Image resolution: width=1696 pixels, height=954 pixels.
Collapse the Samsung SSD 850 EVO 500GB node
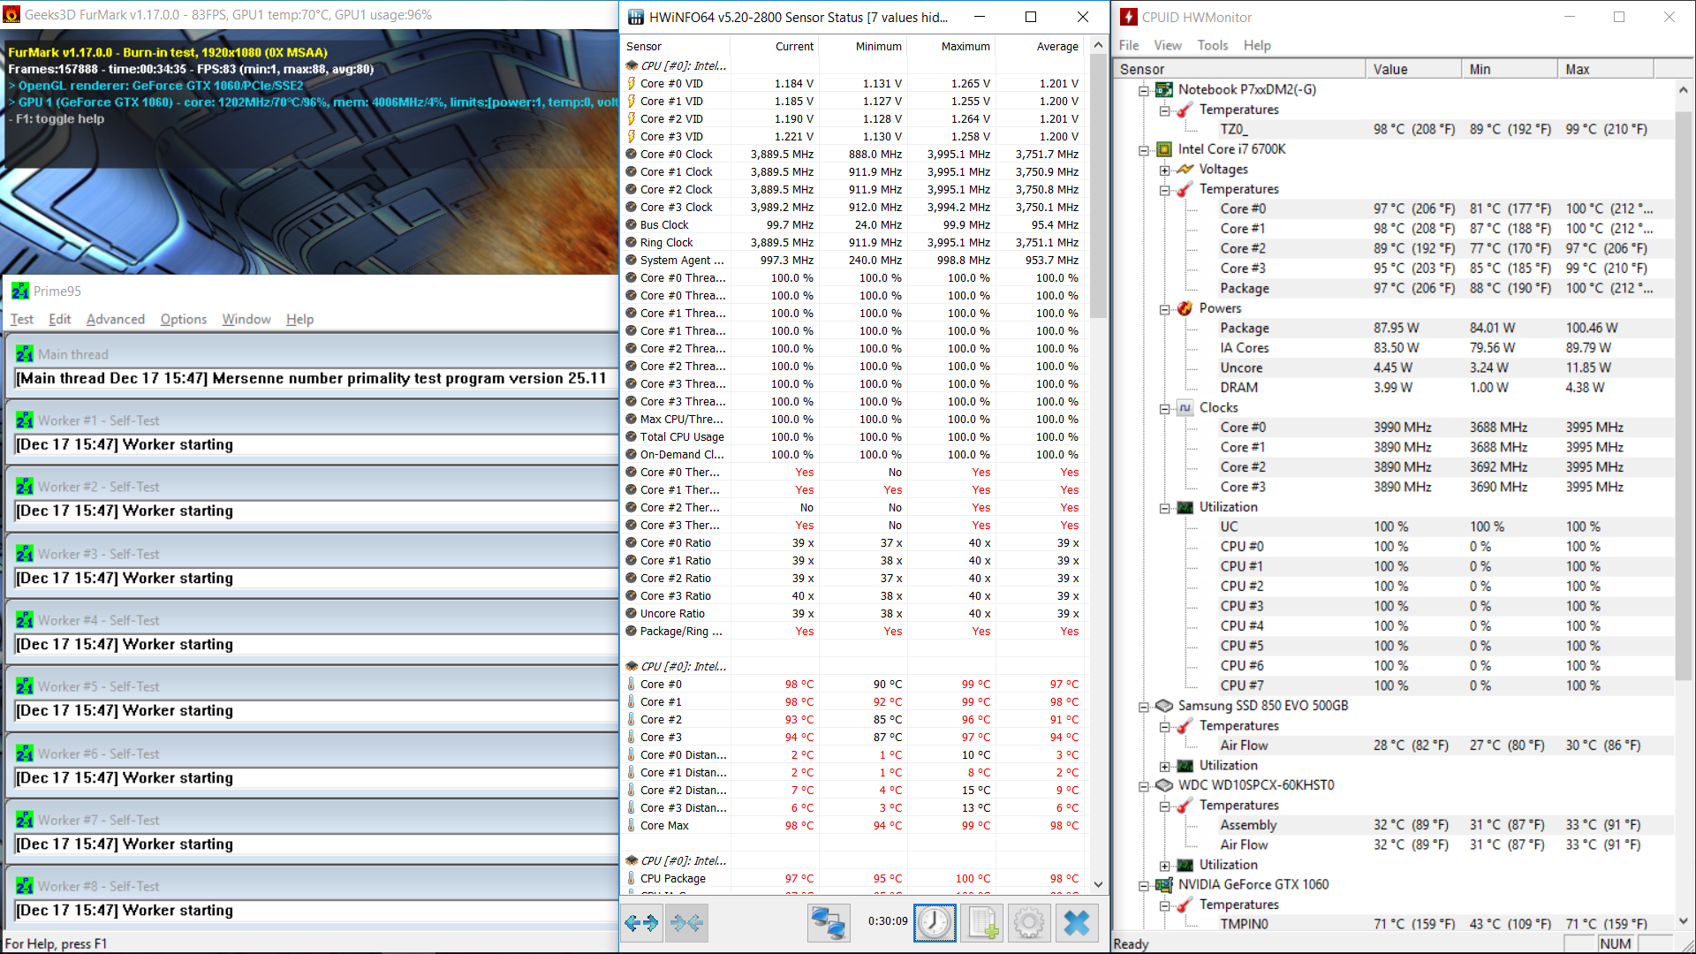pos(1144,707)
